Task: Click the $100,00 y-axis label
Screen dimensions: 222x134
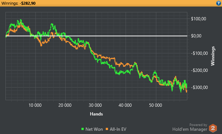Action: (x=199, y=19)
